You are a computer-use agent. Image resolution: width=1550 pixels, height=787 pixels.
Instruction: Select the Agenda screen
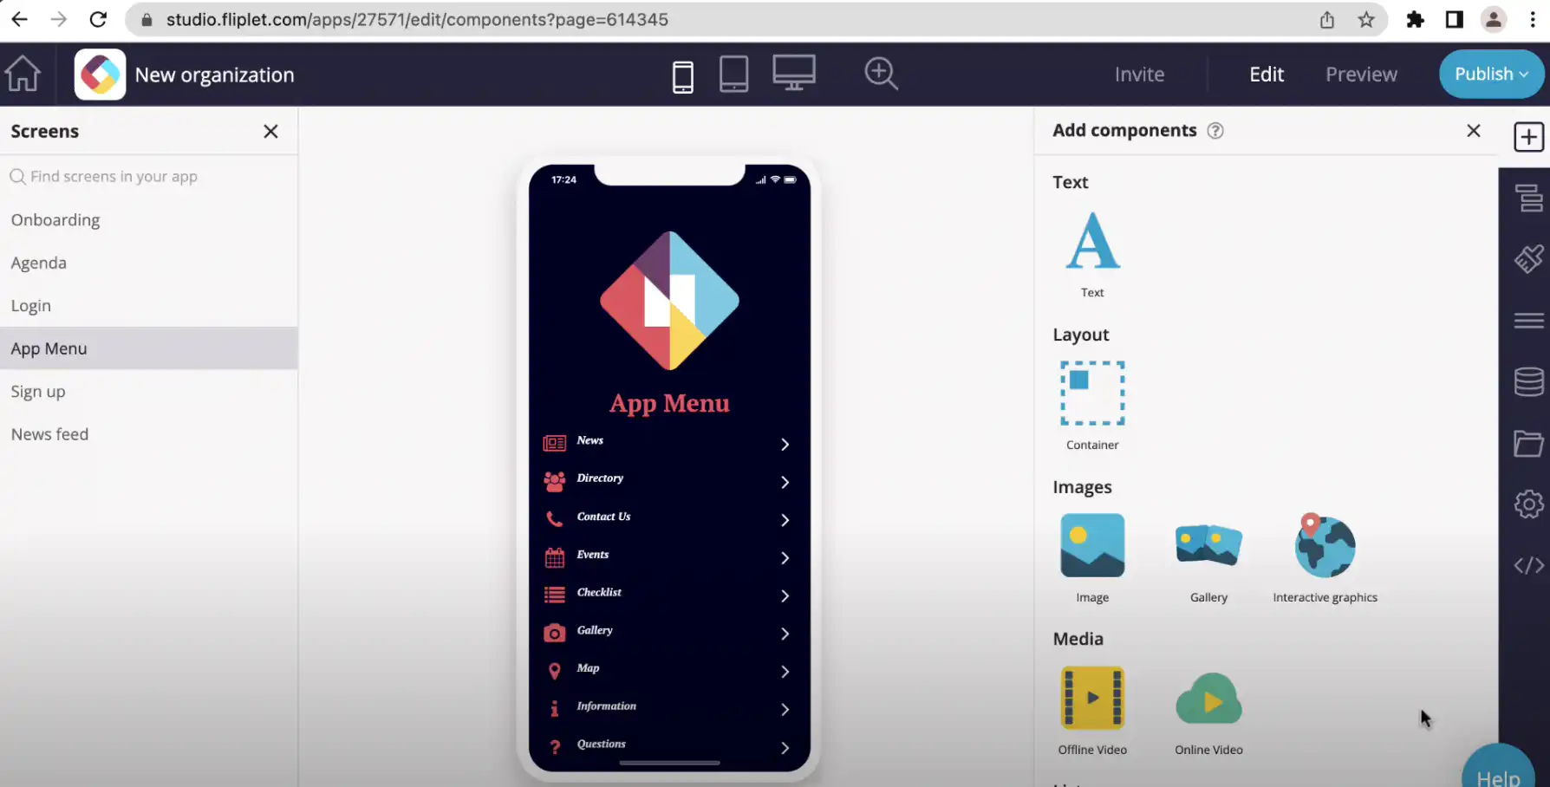tap(149, 263)
